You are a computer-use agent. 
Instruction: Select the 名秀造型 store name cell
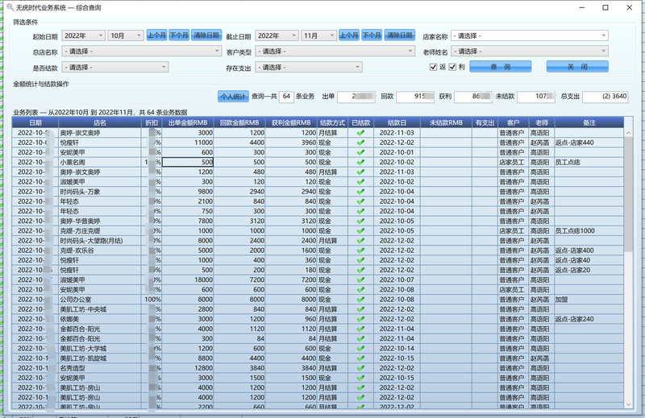100,368
